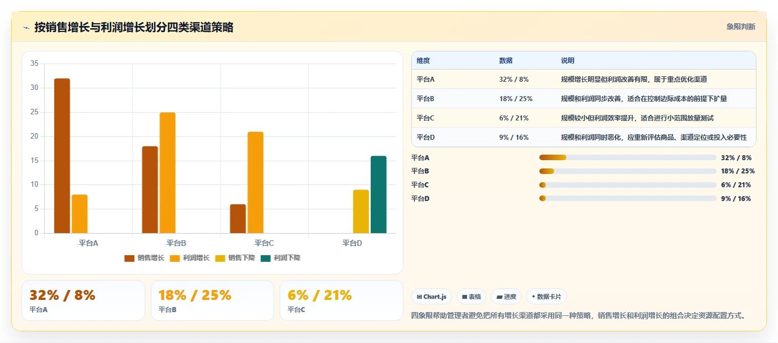Select 平台B's 利润增长 bar at 25

167,173
